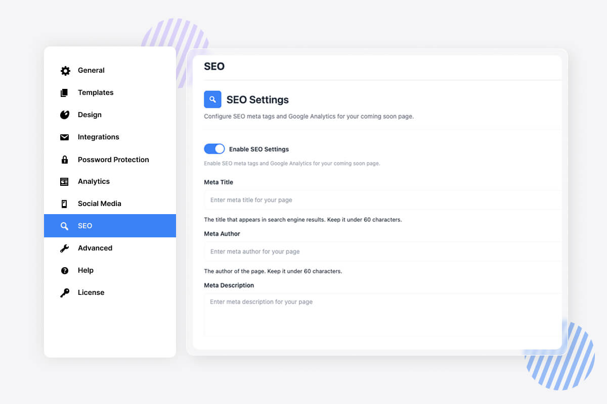Viewport: 607px width, 404px height.
Task: Click the blue SEO Settings search icon
Action: [212, 99]
